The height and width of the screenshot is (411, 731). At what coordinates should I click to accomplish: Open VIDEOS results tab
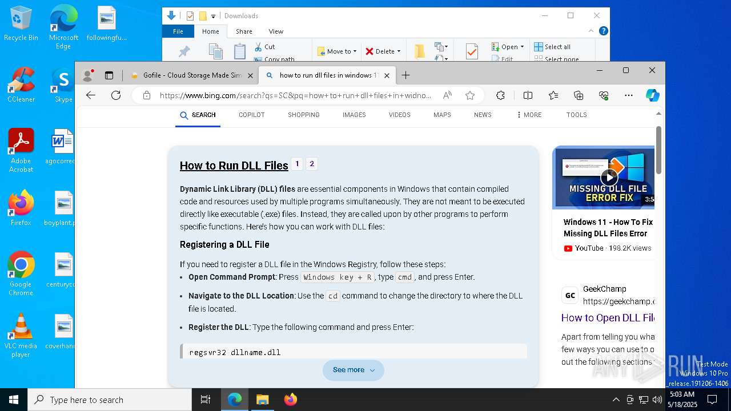coord(399,115)
